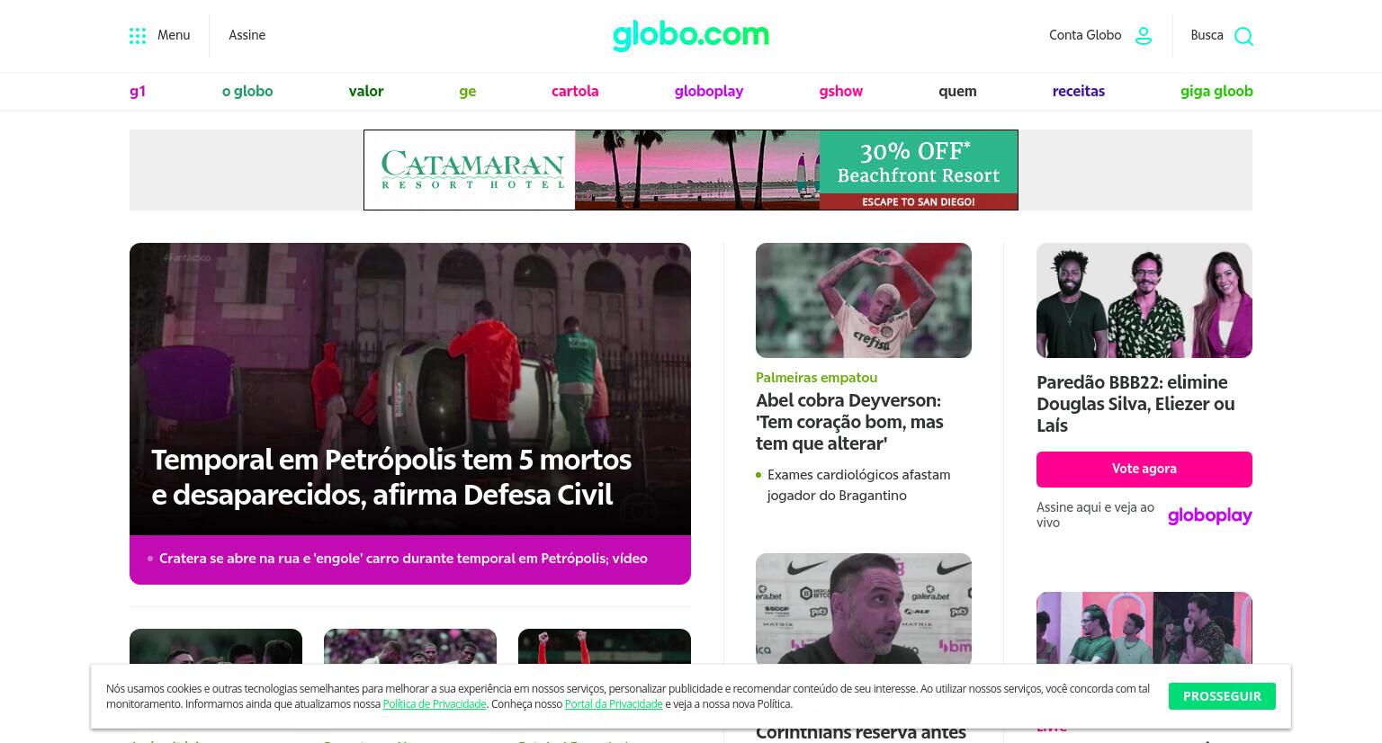
Task: Open the Catamaran Resort Hotel ad banner
Action: [x=691, y=170]
